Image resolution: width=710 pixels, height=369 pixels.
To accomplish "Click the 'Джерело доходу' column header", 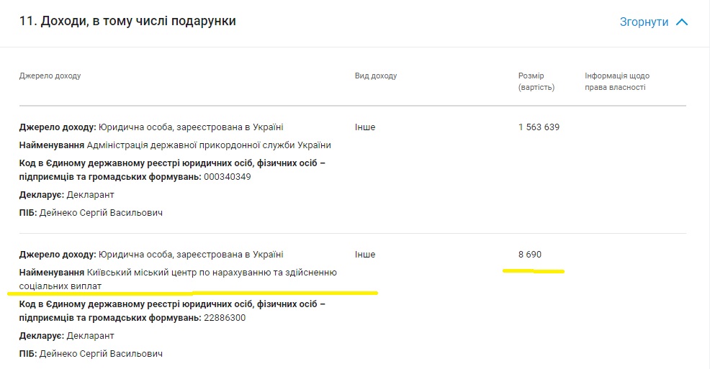I will tap(50, 76).
